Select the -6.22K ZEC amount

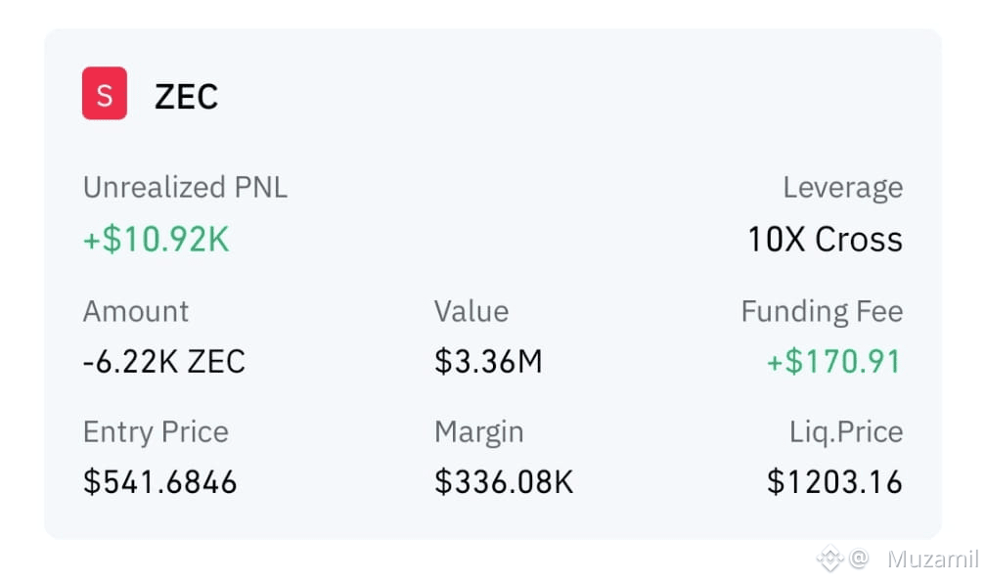(x=164, y=362)
